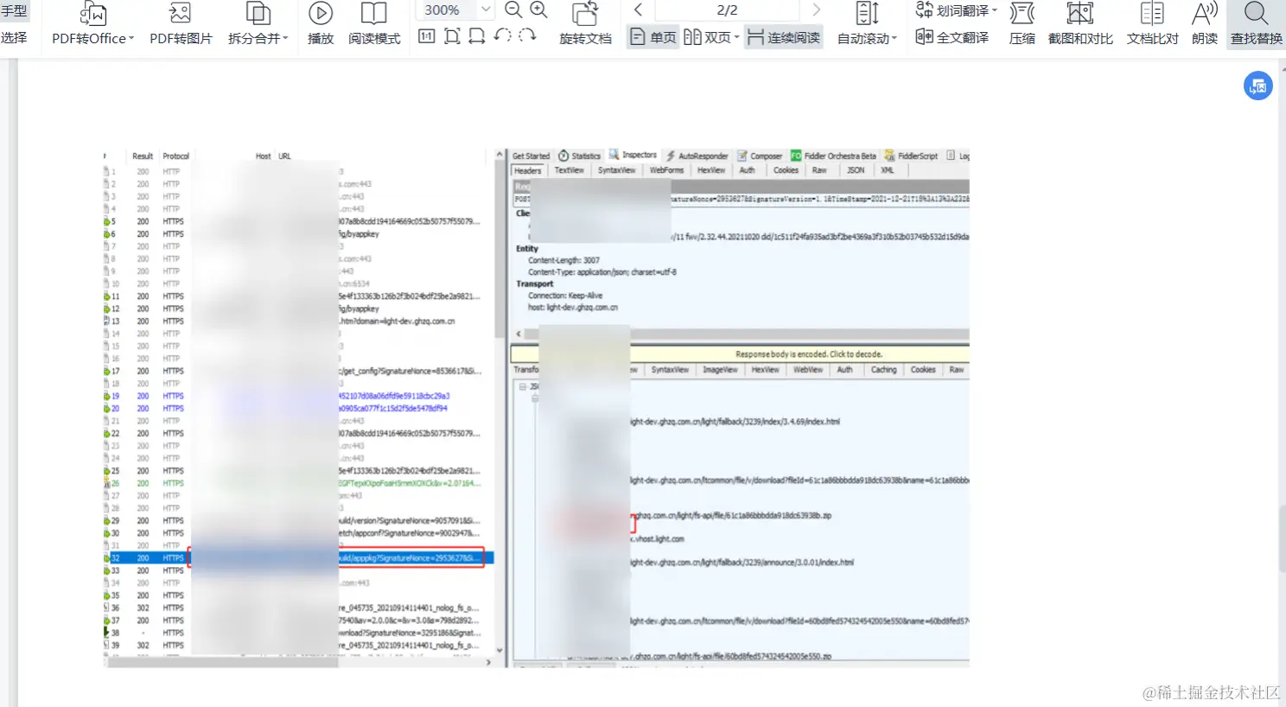This screenshot has width=1286, height=707.
Task: Click the blue floating assistant button
Action: click(x=1258, y=86)
